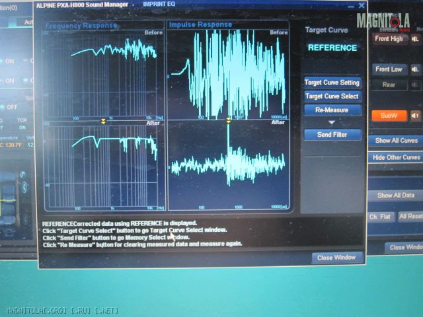
Task: Click the 'Target Curve' heading text
Action: tap(327, 30)
